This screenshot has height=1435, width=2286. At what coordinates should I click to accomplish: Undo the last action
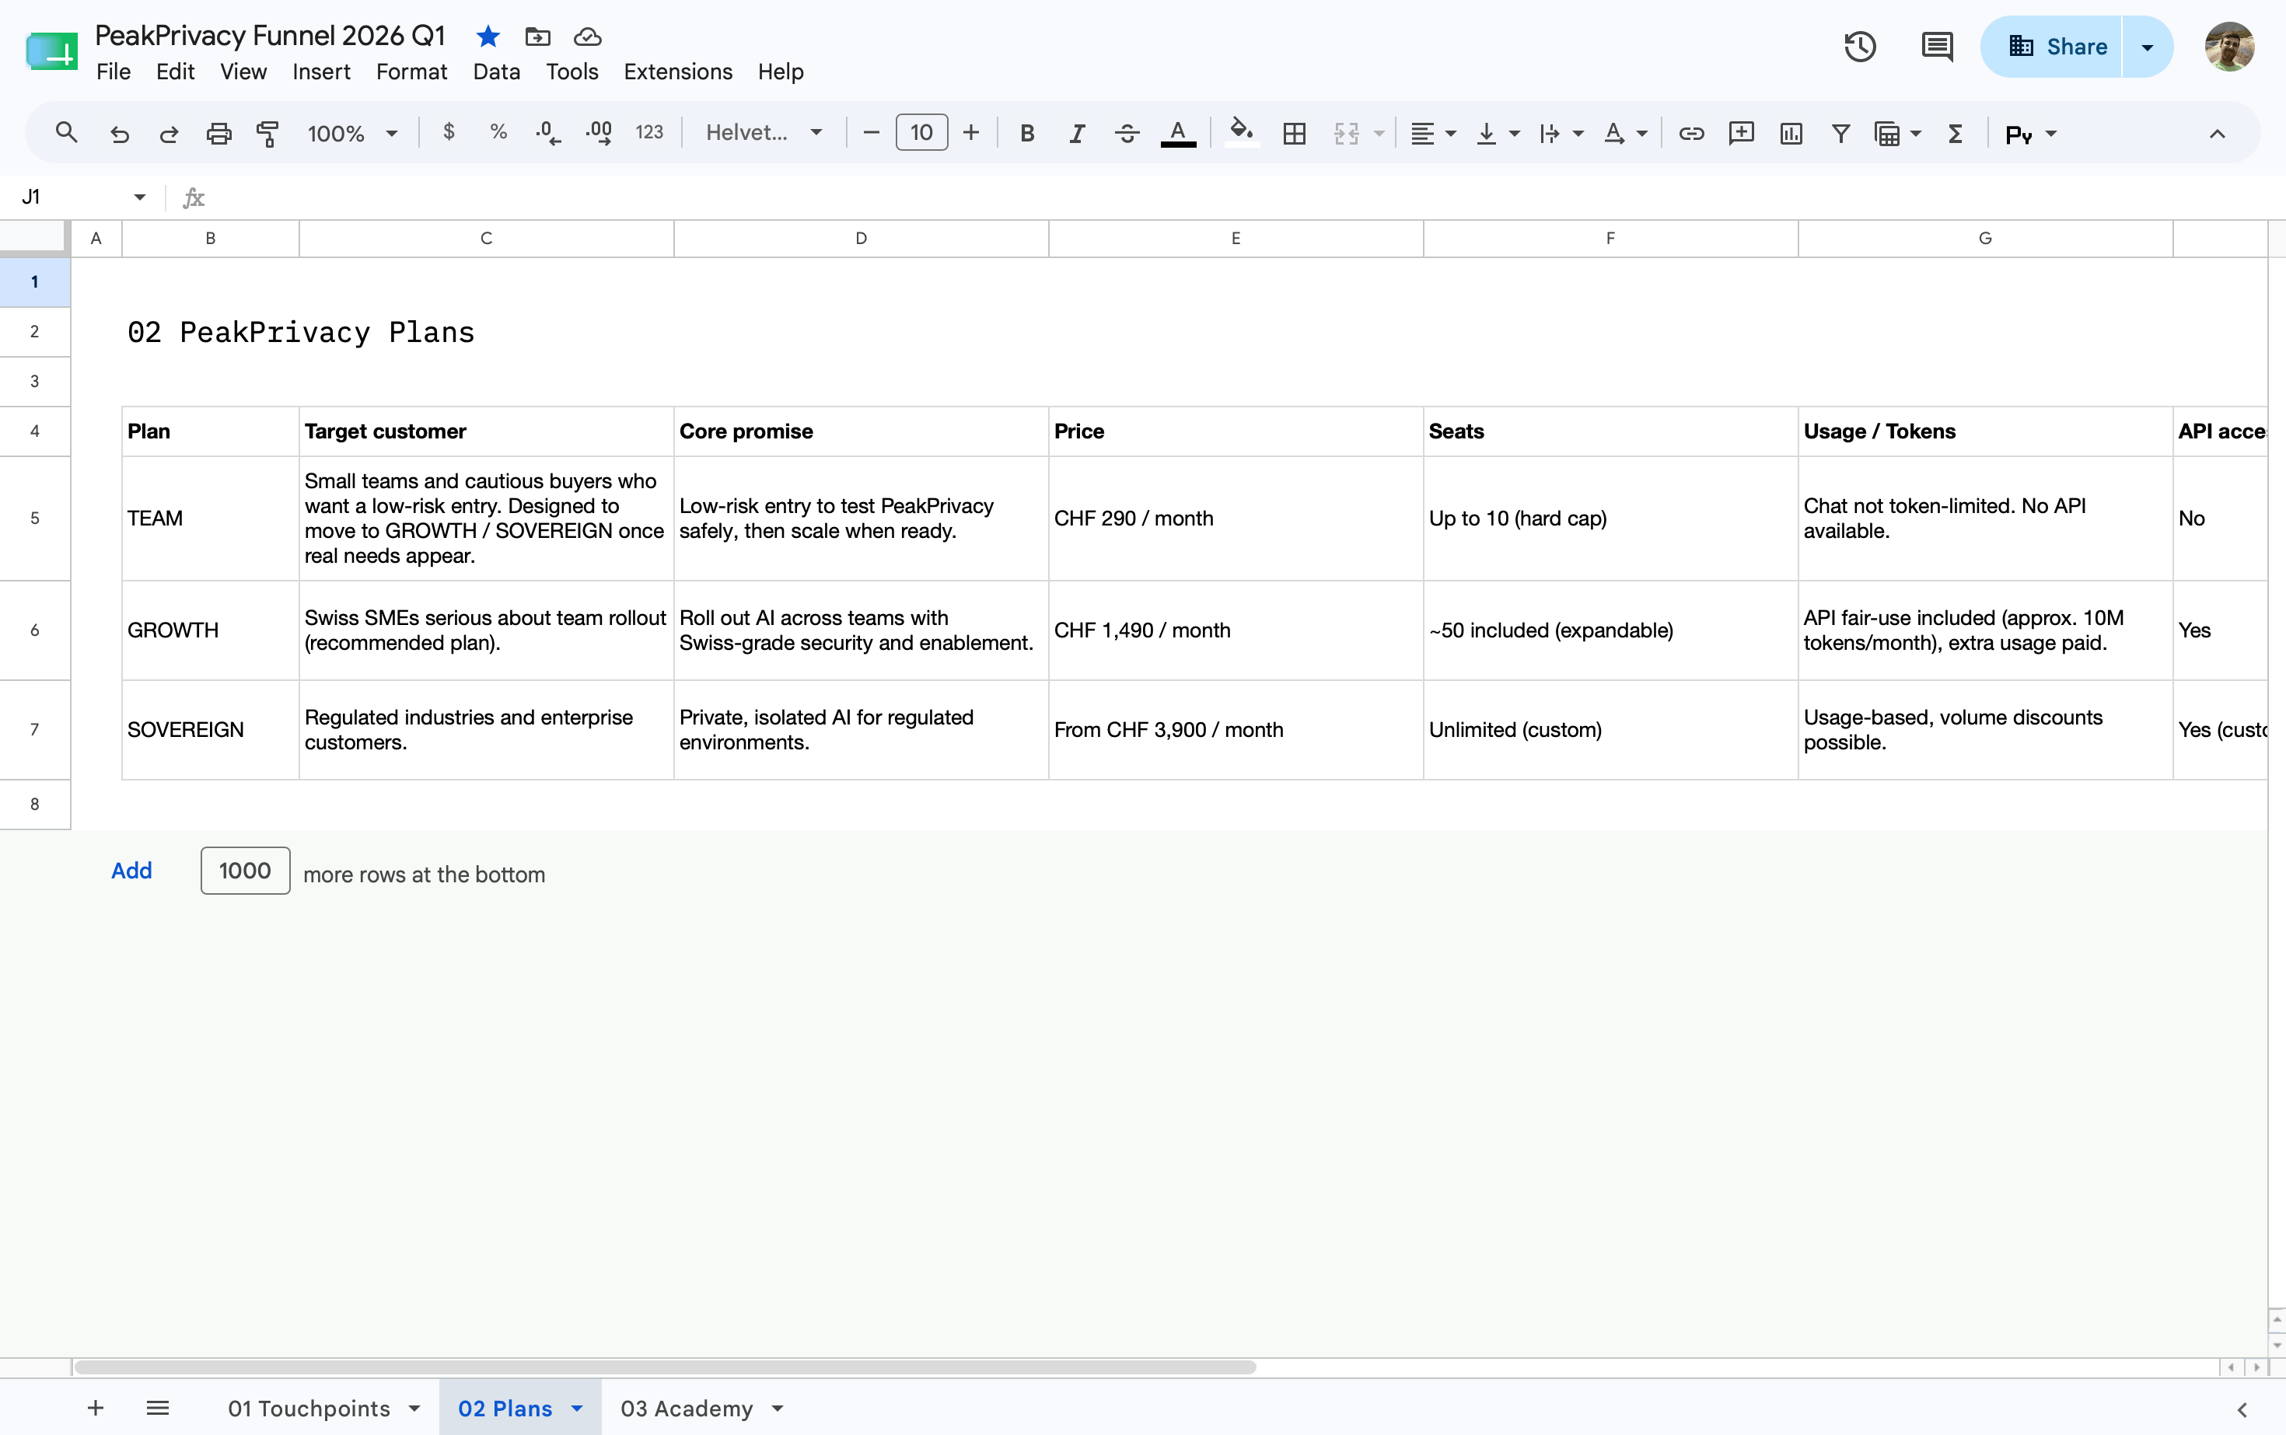(120, 133)
